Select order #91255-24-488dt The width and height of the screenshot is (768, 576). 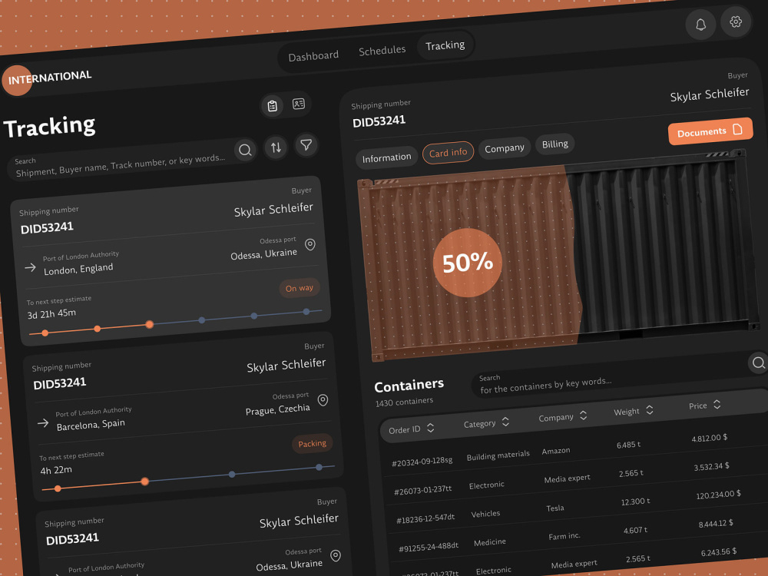(x=428, y=547)
